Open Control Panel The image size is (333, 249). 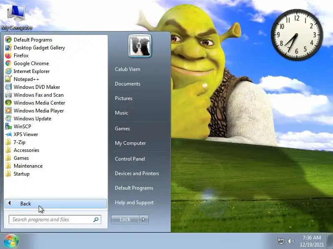click(130, 159)
